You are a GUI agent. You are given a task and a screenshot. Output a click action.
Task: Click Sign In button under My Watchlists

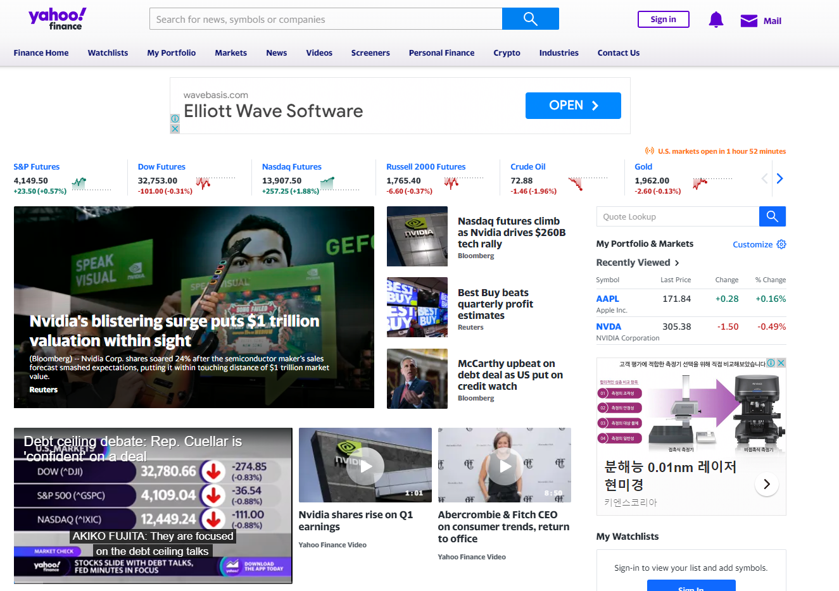(691, 586)
